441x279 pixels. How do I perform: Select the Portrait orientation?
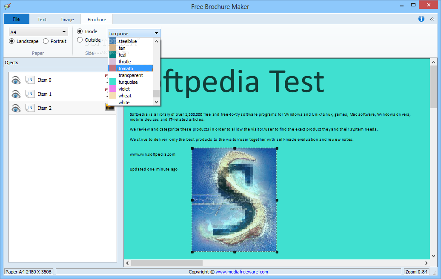pyautogui.click(x=55, y=41)
